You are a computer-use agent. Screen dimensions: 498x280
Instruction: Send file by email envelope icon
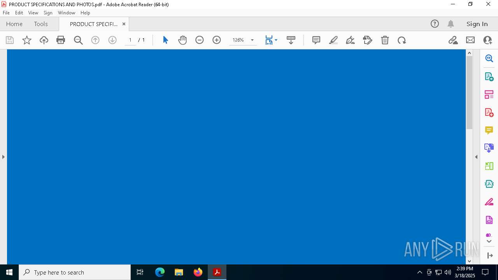pyautogui.click(x=470, y=40)
